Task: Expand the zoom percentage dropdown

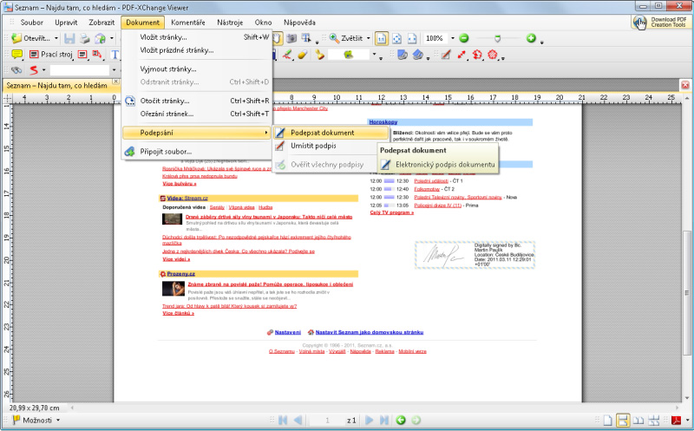Action: [x=450, y=38]
